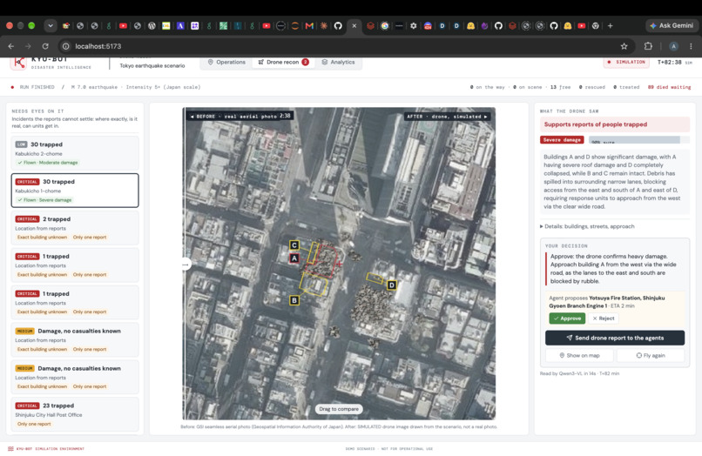
Task: Close the active browser tab
Action: (354, 26)
